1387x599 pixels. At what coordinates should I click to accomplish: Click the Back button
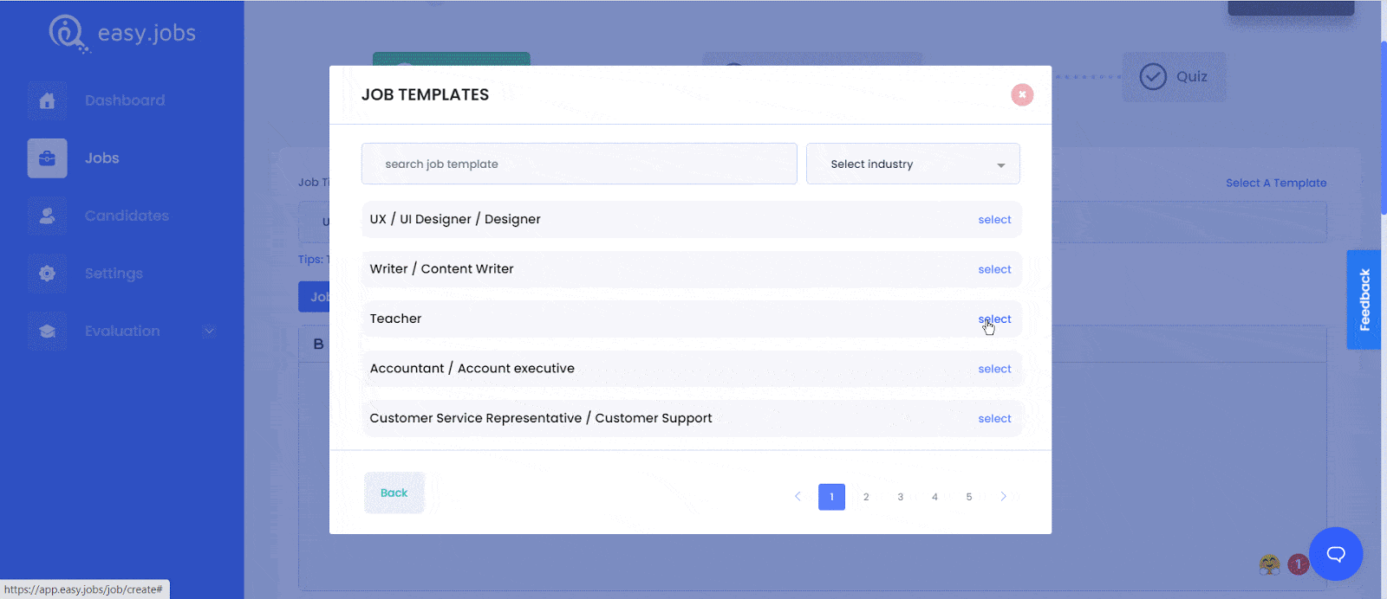click(x=394, y=493)
